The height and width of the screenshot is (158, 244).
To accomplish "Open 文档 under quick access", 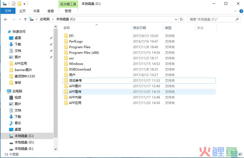I will coord(18,51).
